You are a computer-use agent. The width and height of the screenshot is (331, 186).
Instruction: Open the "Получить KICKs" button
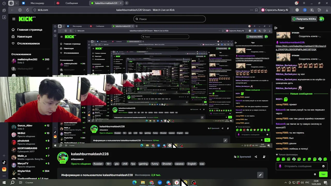[x=304, y=19]
